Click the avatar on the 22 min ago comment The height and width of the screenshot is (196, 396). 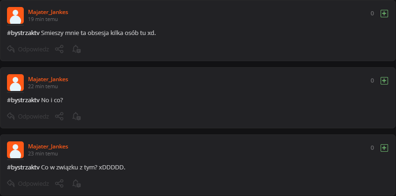tap(15, 83)
